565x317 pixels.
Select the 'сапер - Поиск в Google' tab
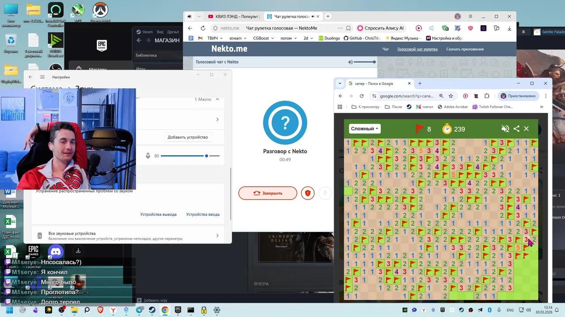(x=380, y=83)
